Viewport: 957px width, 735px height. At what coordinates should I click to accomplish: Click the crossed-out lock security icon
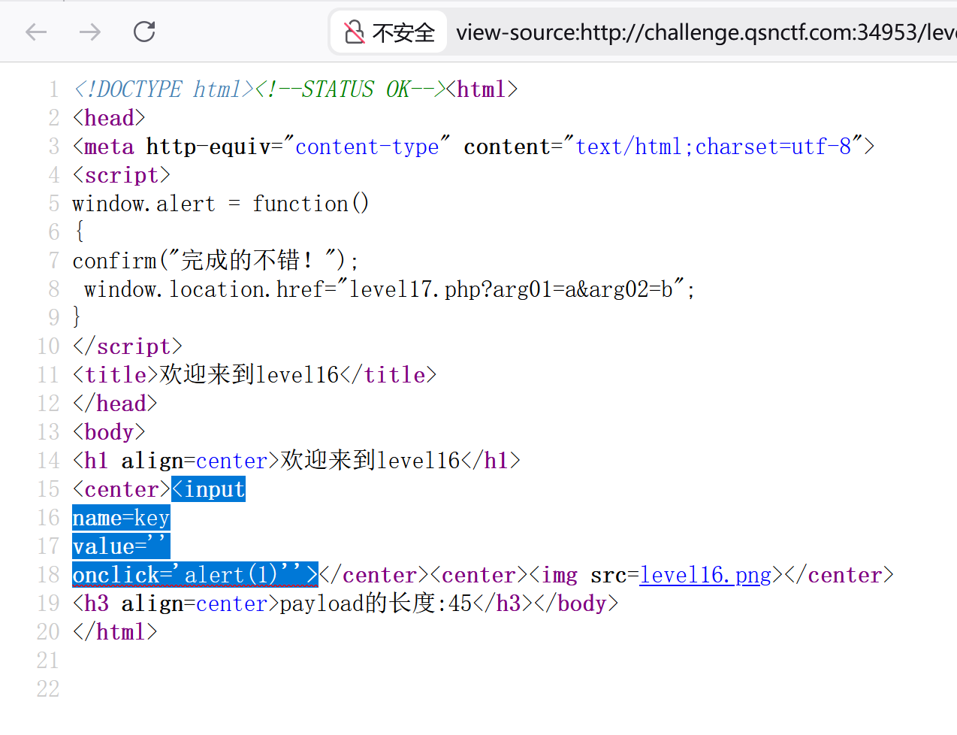click(354, 32)
